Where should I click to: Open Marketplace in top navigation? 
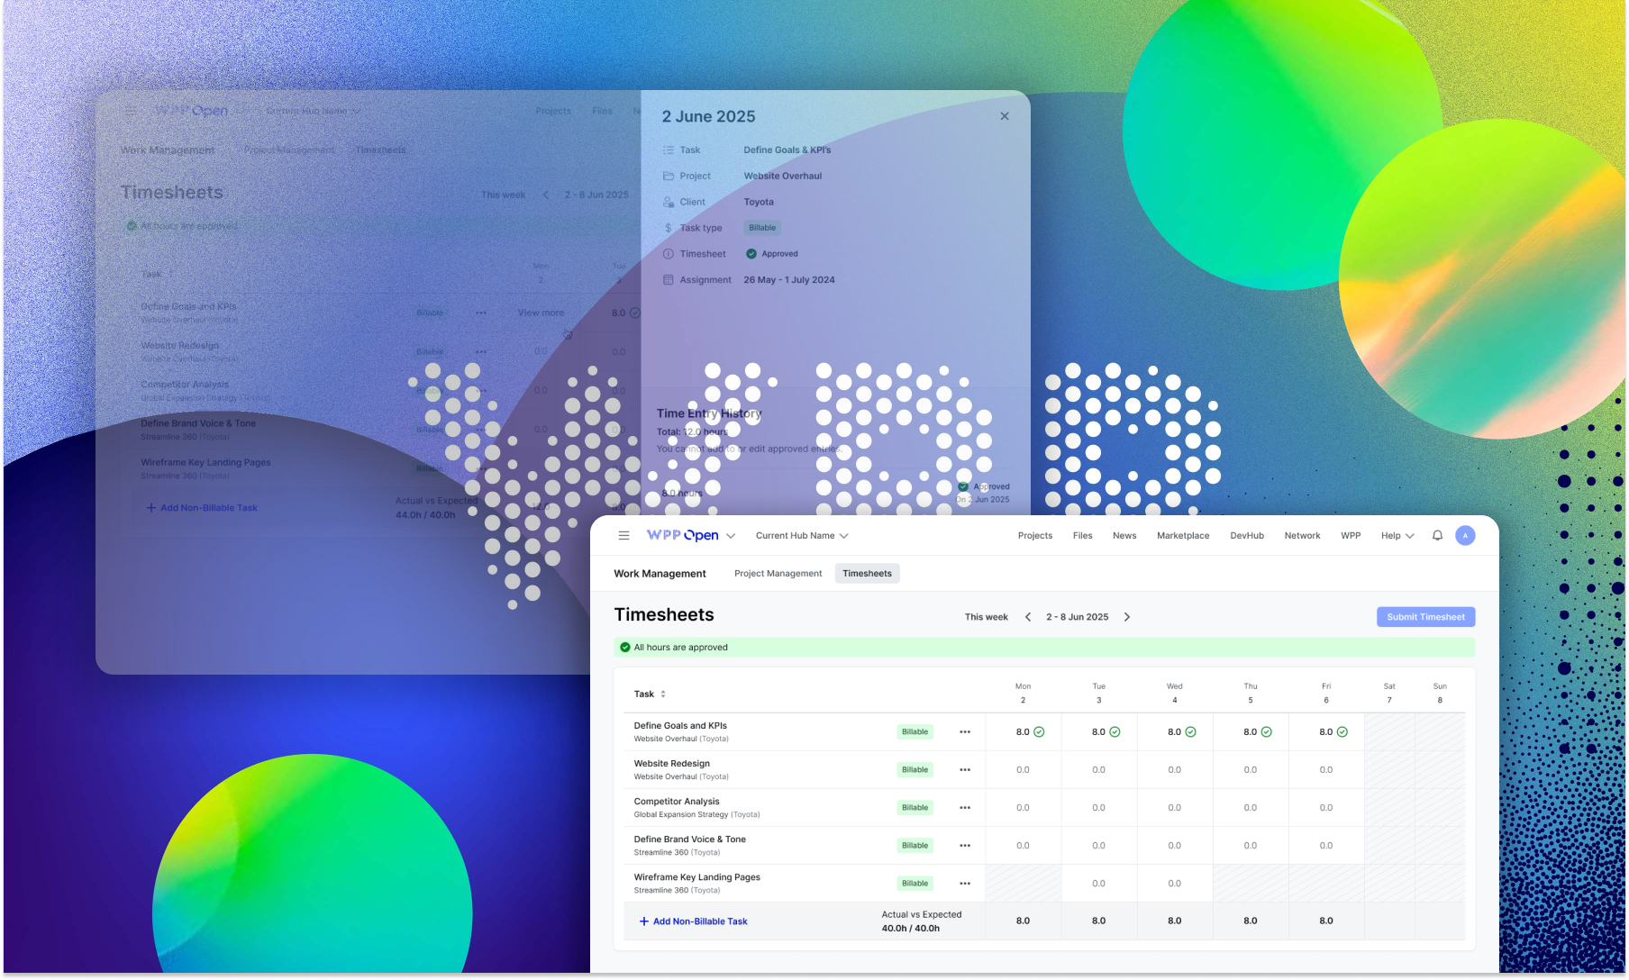click(1183, 536)
